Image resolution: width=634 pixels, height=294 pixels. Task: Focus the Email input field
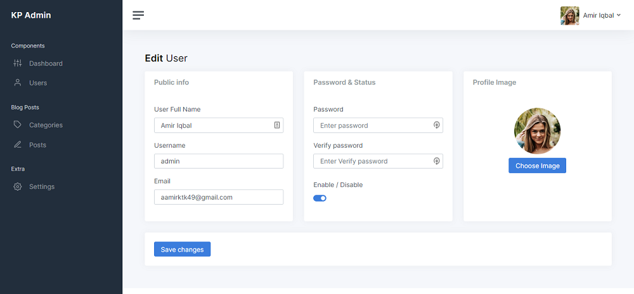click(219, 197)
